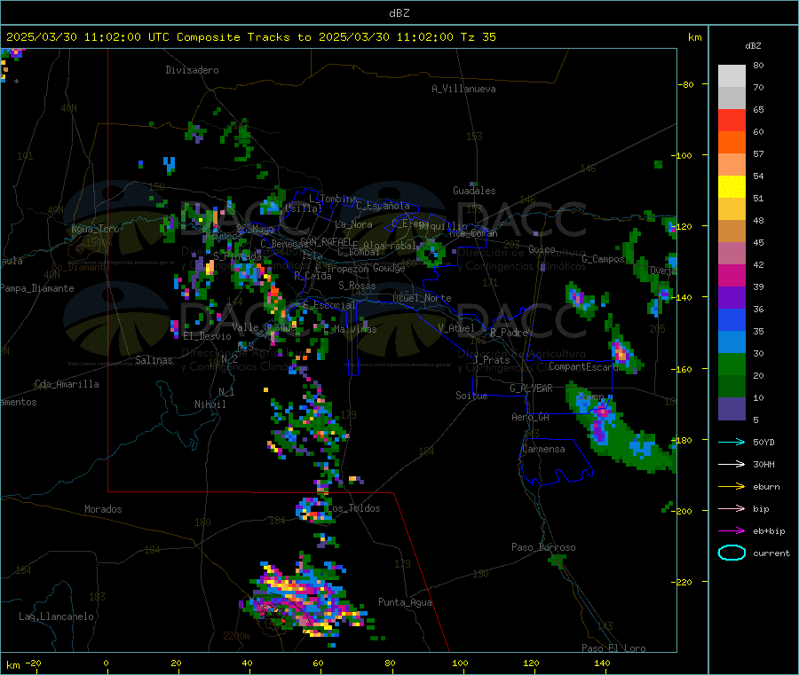Image resolution: width=799 pixels, height=675 pixels.
Task: Click the Pampa_Diamante map label
Action: click(x=36, y=288)
